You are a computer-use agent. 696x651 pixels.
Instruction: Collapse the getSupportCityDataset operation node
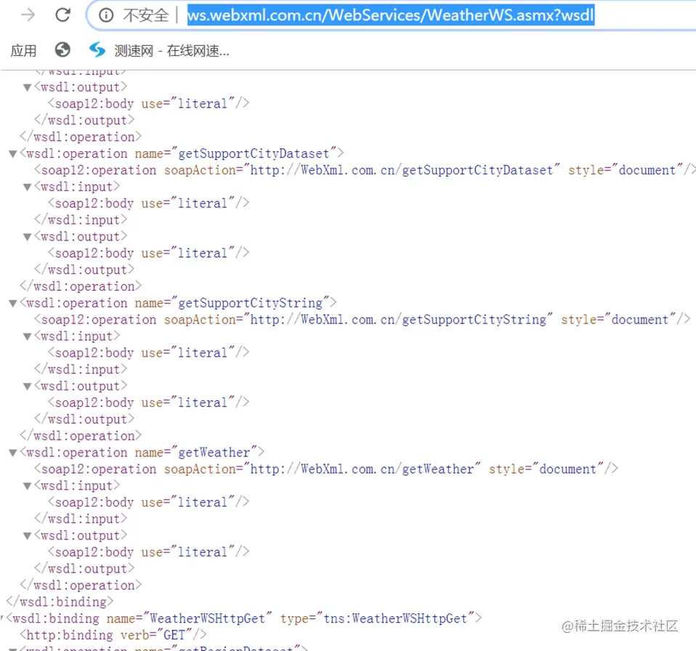[13, 154]
